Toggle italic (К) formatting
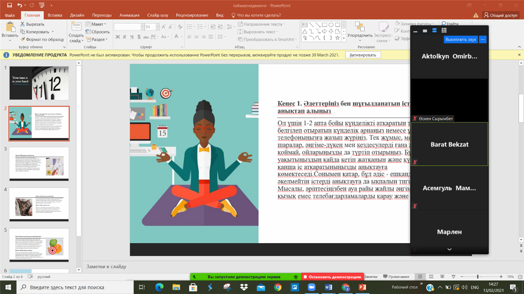Screen dimensions: 524x294 point(125,37)
